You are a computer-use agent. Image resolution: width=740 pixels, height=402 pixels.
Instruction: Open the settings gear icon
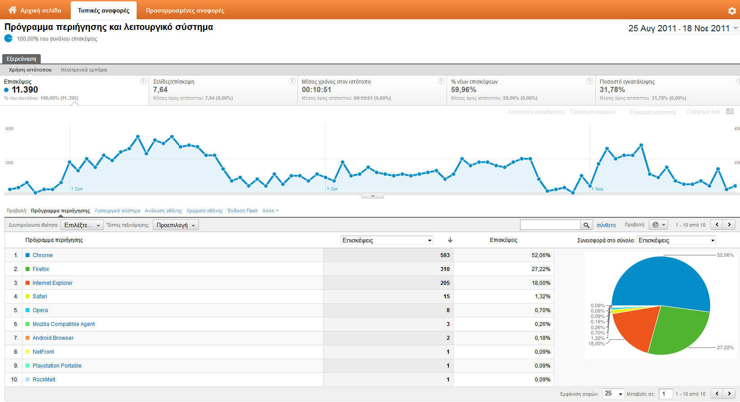(x=732, y=11)
